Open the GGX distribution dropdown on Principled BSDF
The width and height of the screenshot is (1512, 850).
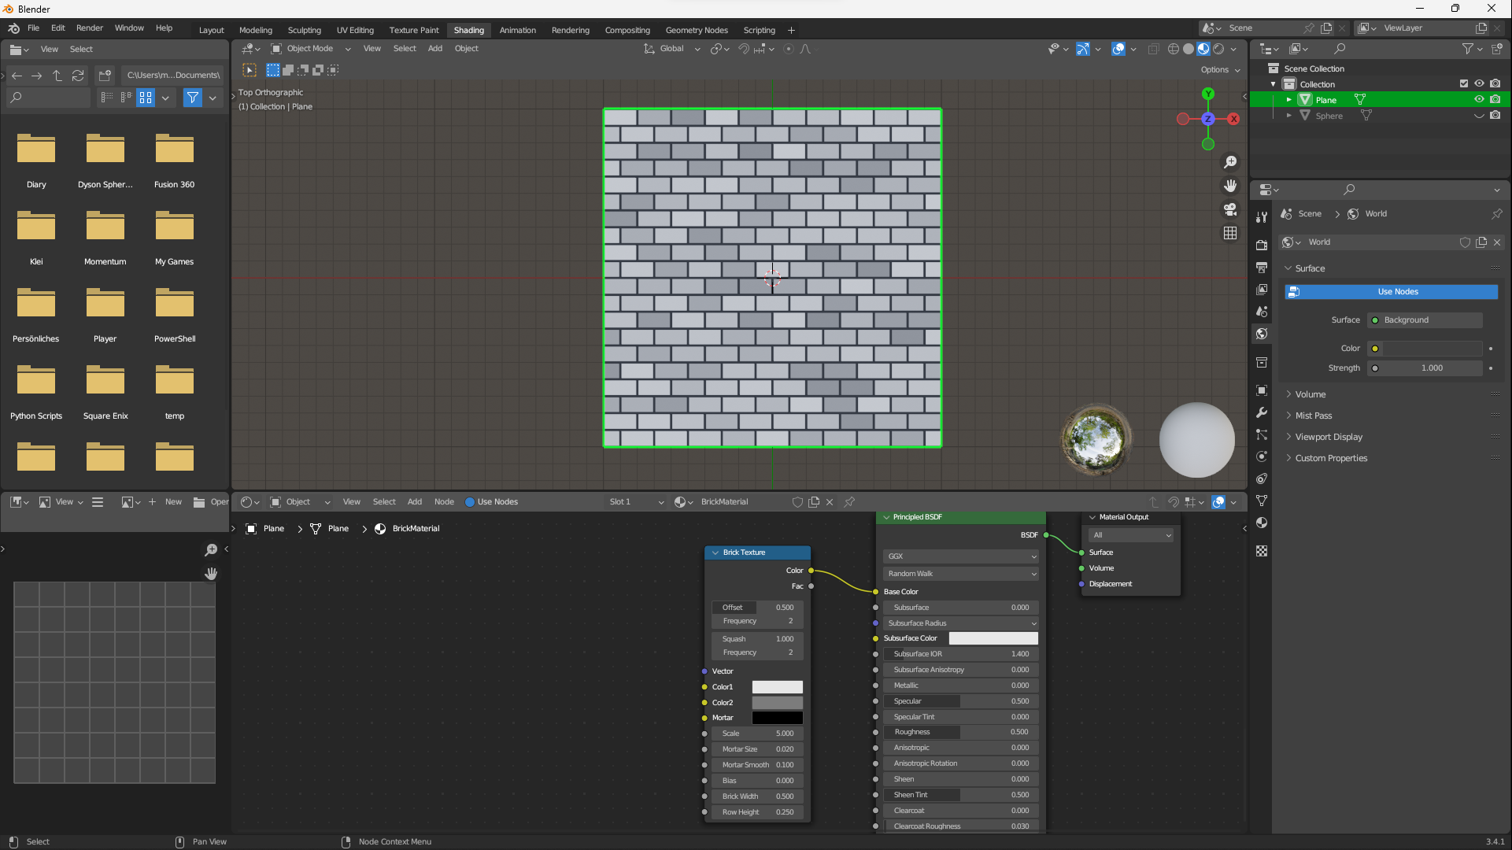tap(960, 556)
